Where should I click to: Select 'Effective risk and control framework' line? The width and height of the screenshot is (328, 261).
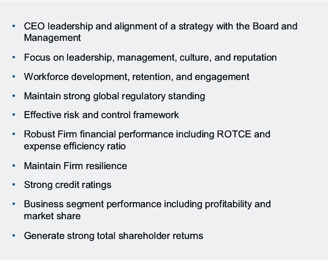(101, 115)
